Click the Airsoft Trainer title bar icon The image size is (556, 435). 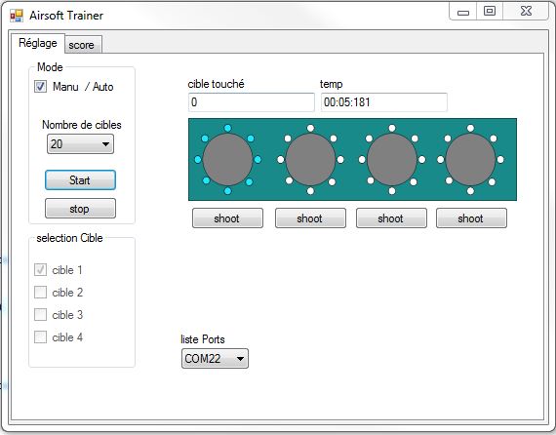[17, 16]
